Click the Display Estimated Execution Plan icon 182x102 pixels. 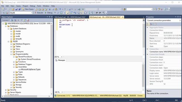pyautogui.click(x=61, y=13)
